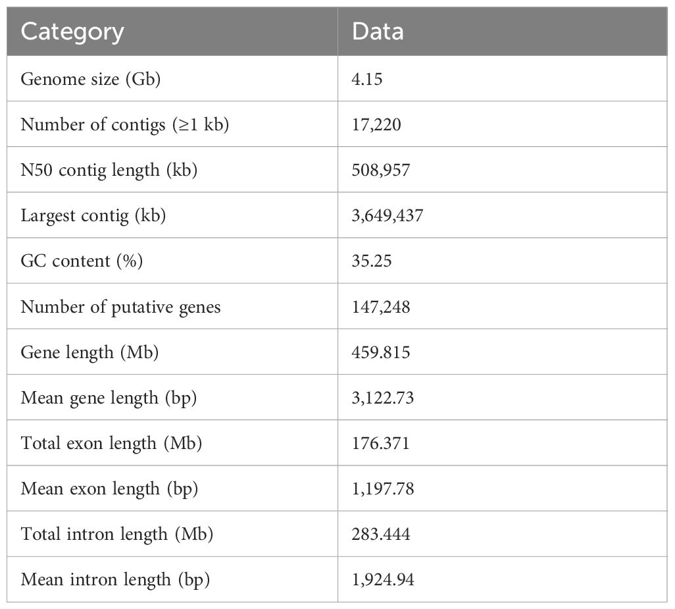Click the Number of contigs row label
This screenshot has width=675, height=609.
tap(124, 125)
